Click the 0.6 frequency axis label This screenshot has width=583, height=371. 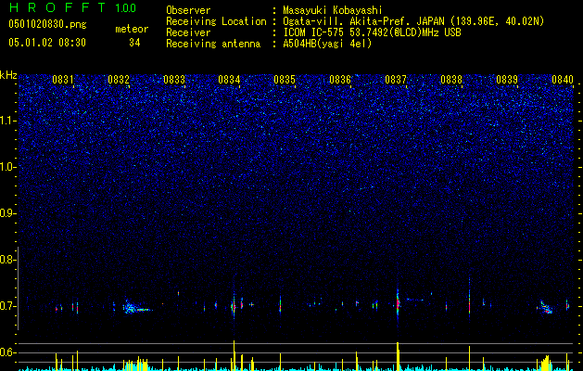pos(7,352)
